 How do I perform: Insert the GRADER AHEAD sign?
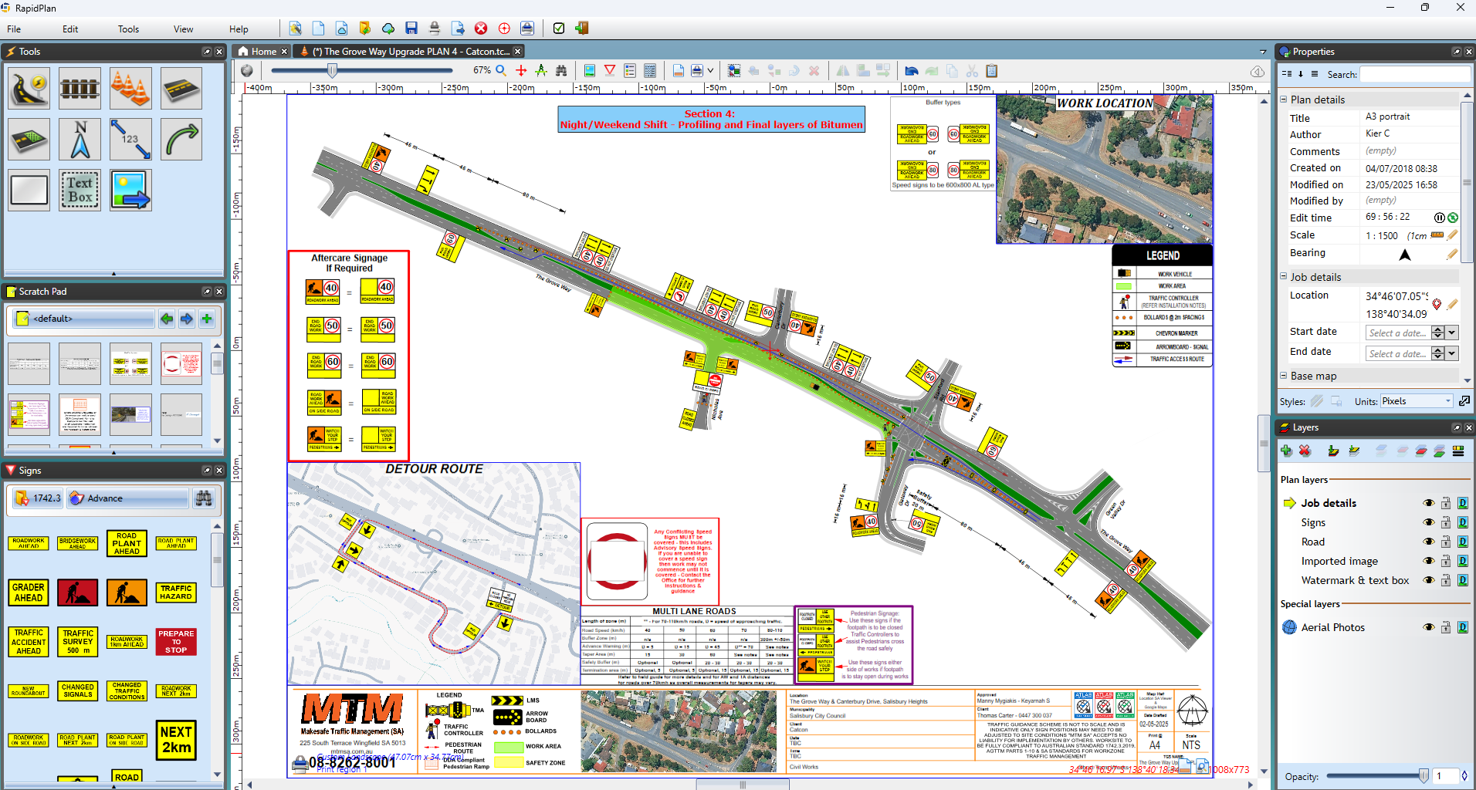pos(29,592)
